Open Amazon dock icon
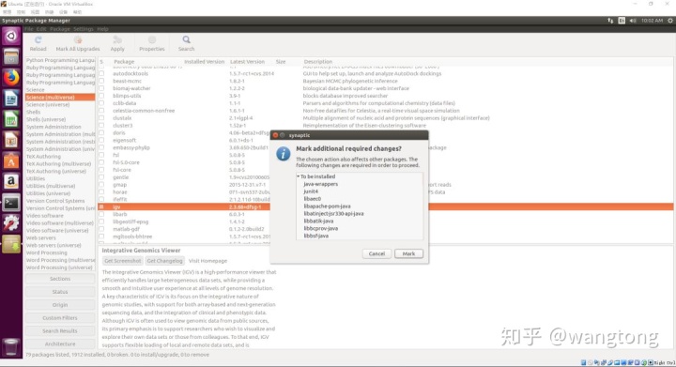The image size is (676, 367). click(11, 181)
